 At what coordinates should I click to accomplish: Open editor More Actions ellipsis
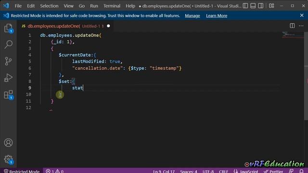tap(301, 25)
